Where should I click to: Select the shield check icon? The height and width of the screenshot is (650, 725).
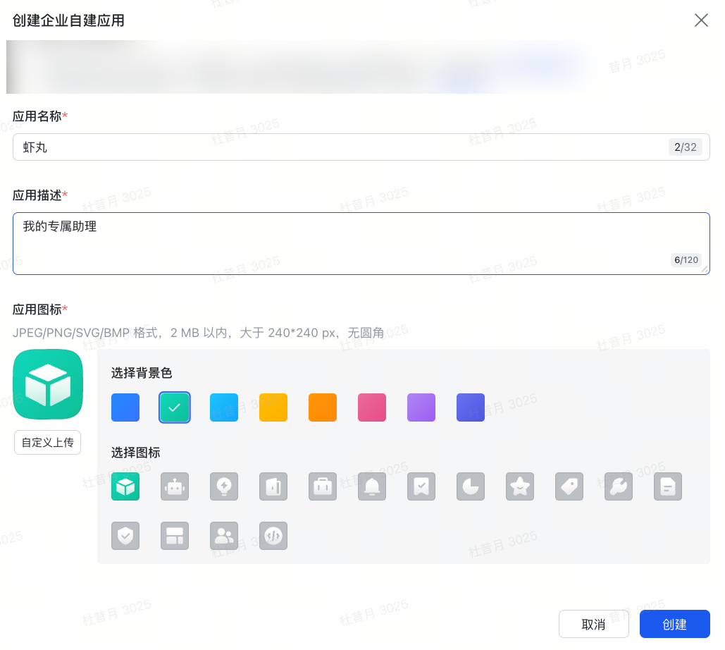(x=125, y=536)
